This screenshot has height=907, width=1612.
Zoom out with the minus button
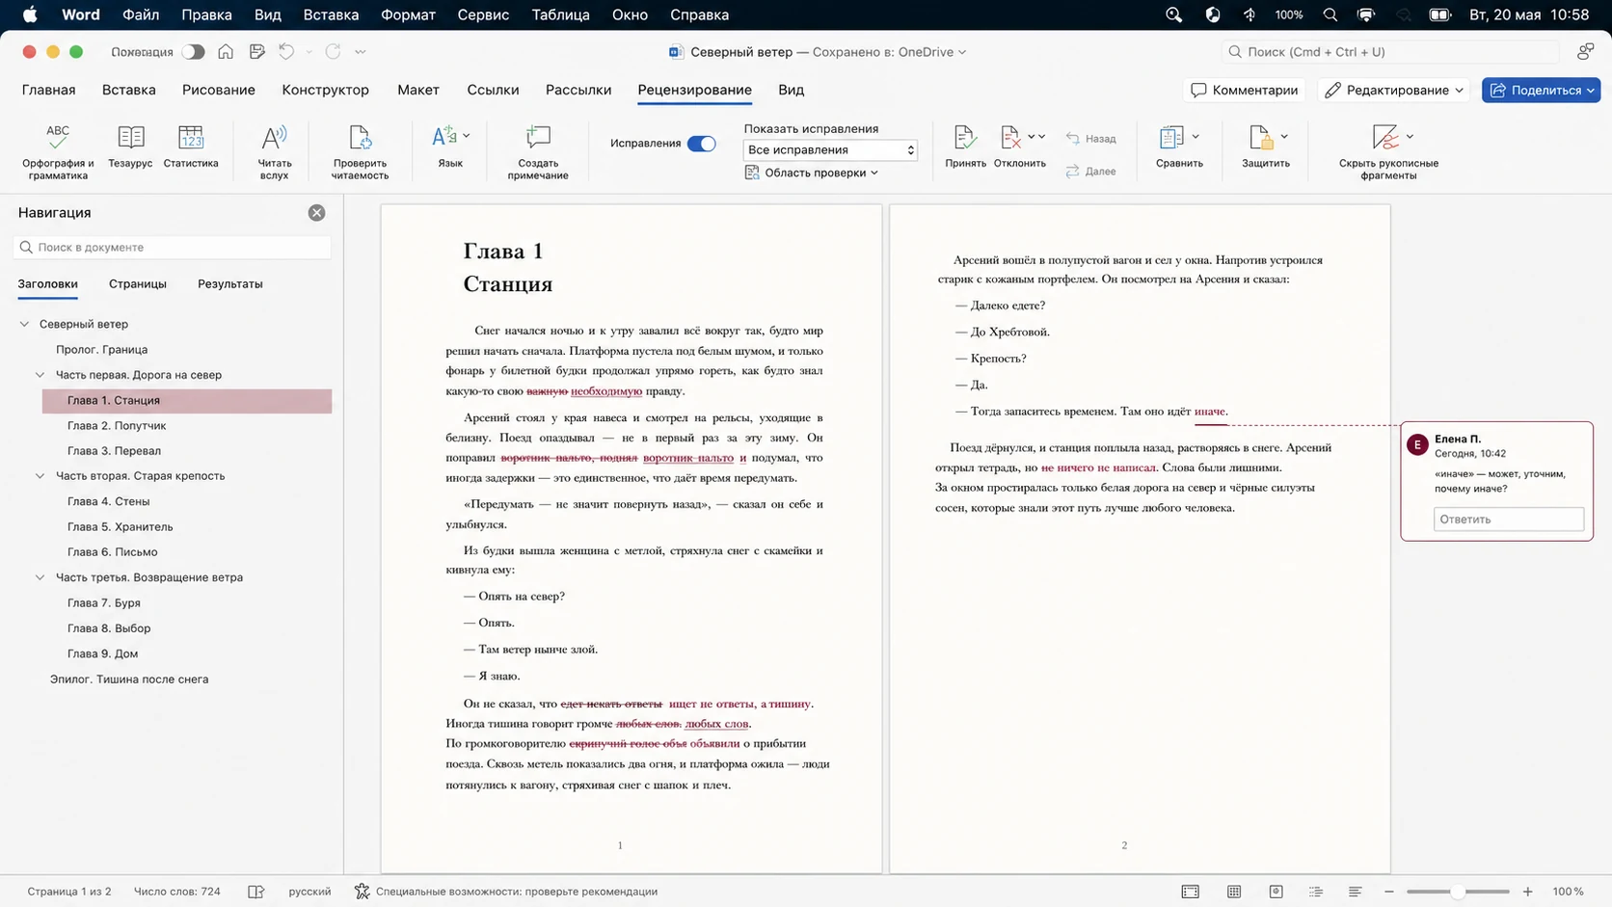1389,892
